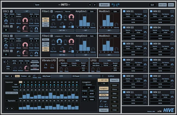Toggle Filter1 SUB1 input
The image size is (177, 115).
click(45, 21)
